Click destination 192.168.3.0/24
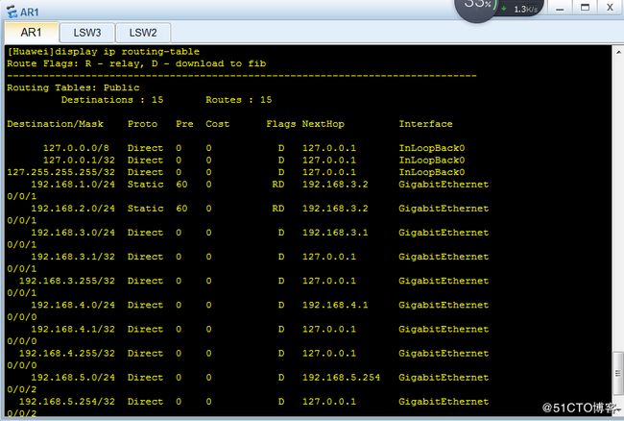 73,233
